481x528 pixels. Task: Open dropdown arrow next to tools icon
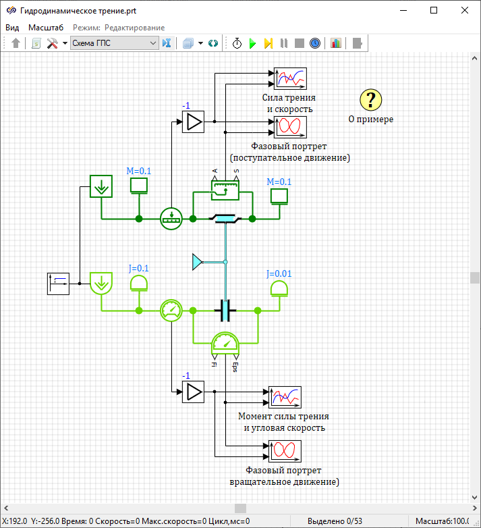tap(65, 43)
